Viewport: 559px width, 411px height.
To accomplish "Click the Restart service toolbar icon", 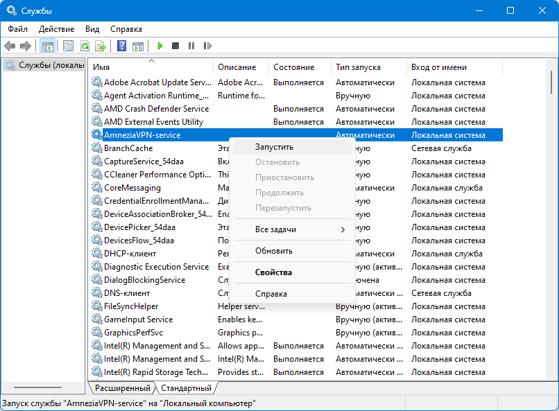I will pyautogui.click(x=207, y=46).
